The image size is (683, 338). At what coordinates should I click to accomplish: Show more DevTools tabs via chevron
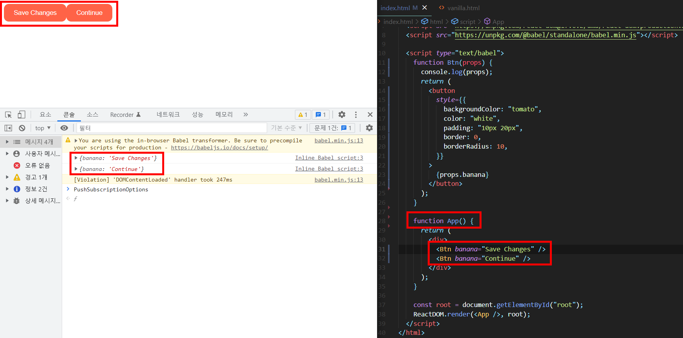pyautogui.click(x=245, y=114)
